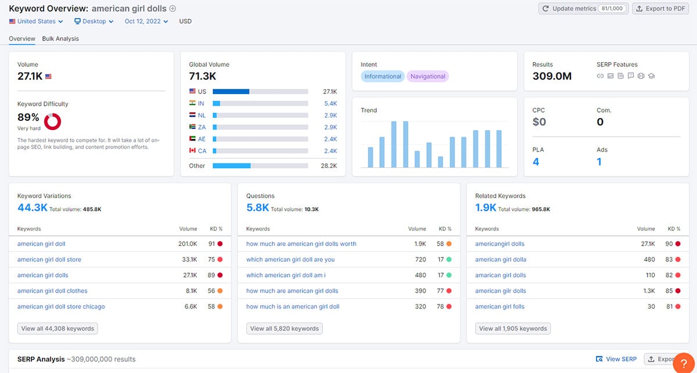Click the orange KD dot for american girl doll clothes
The image size is (697, 373).
(x=220, y=291)
